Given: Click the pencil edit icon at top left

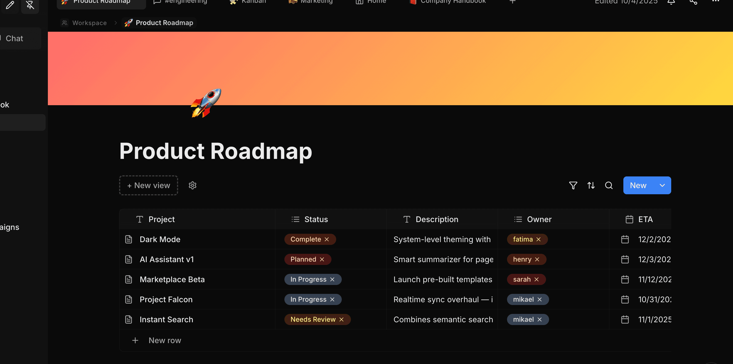Looking at the screenshot, I should [x=10, y=5].
